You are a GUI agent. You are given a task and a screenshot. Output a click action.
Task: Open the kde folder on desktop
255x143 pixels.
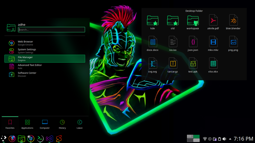tap(153, 22)
